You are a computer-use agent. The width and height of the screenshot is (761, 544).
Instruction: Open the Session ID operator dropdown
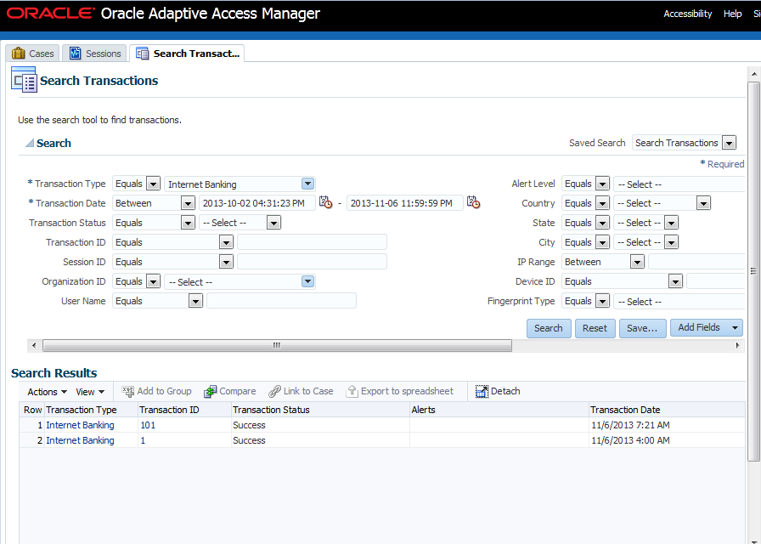pos(226,262)
